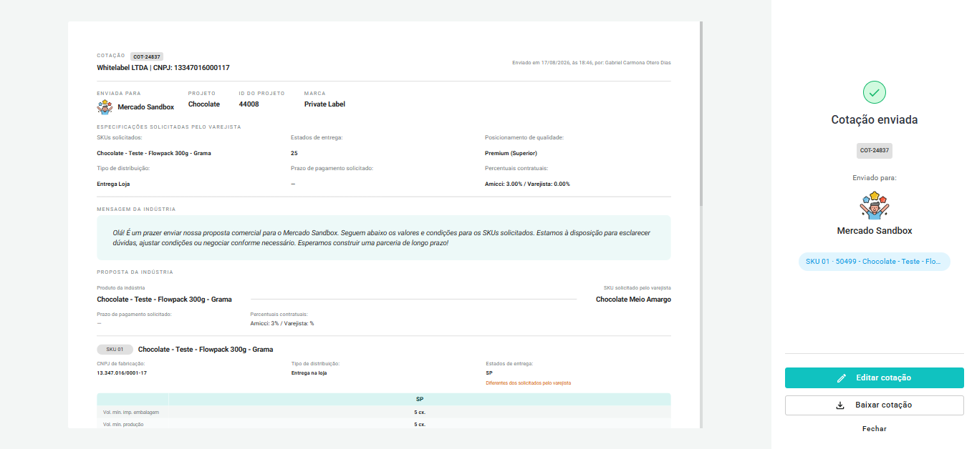Click the small Mercado Sandbox logo in document
Image resolution: width=977 pixels, height=449 pixels.
click(x=105, y=107)
